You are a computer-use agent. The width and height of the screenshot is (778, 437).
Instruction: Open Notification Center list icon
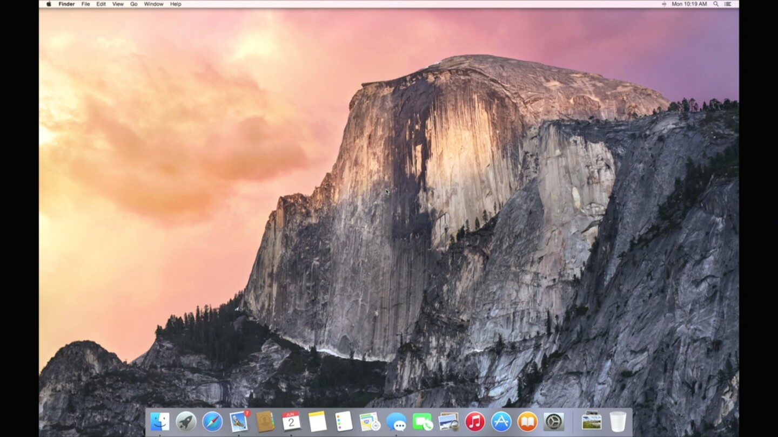(x=729, y=4)
